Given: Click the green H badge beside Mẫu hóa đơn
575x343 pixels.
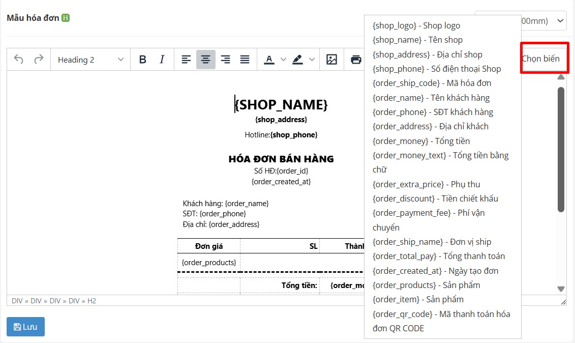Looking at the screenshot, I should click(x=65, y=17).
